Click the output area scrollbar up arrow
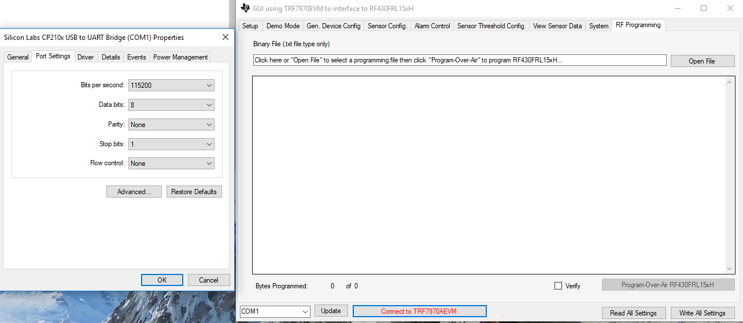The height and width of the screenshot is (323, 743). pyautogui.click(x=730, y=82)
